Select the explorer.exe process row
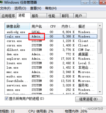This screenshot has width=106, height=113. point(51,59)
